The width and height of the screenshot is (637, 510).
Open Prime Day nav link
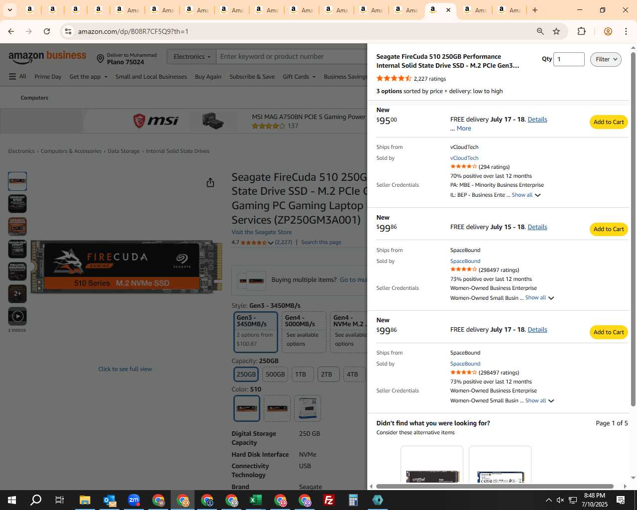(x=48, y=77)
